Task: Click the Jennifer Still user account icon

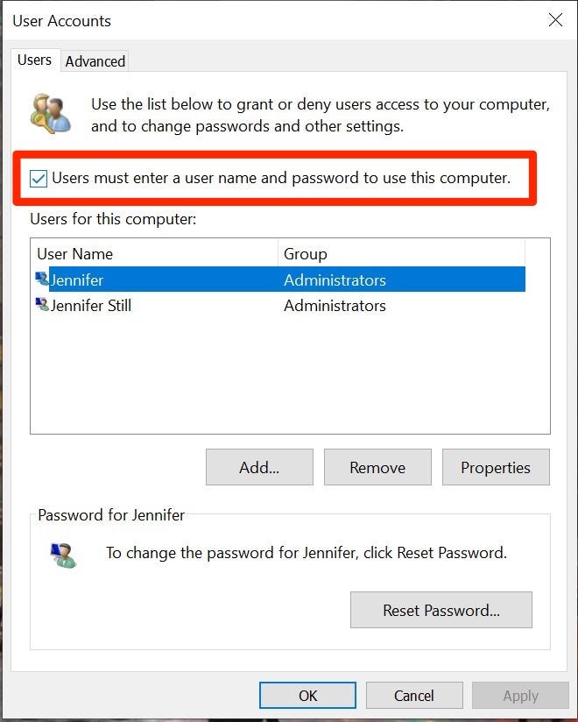Action: coord(42,305)
